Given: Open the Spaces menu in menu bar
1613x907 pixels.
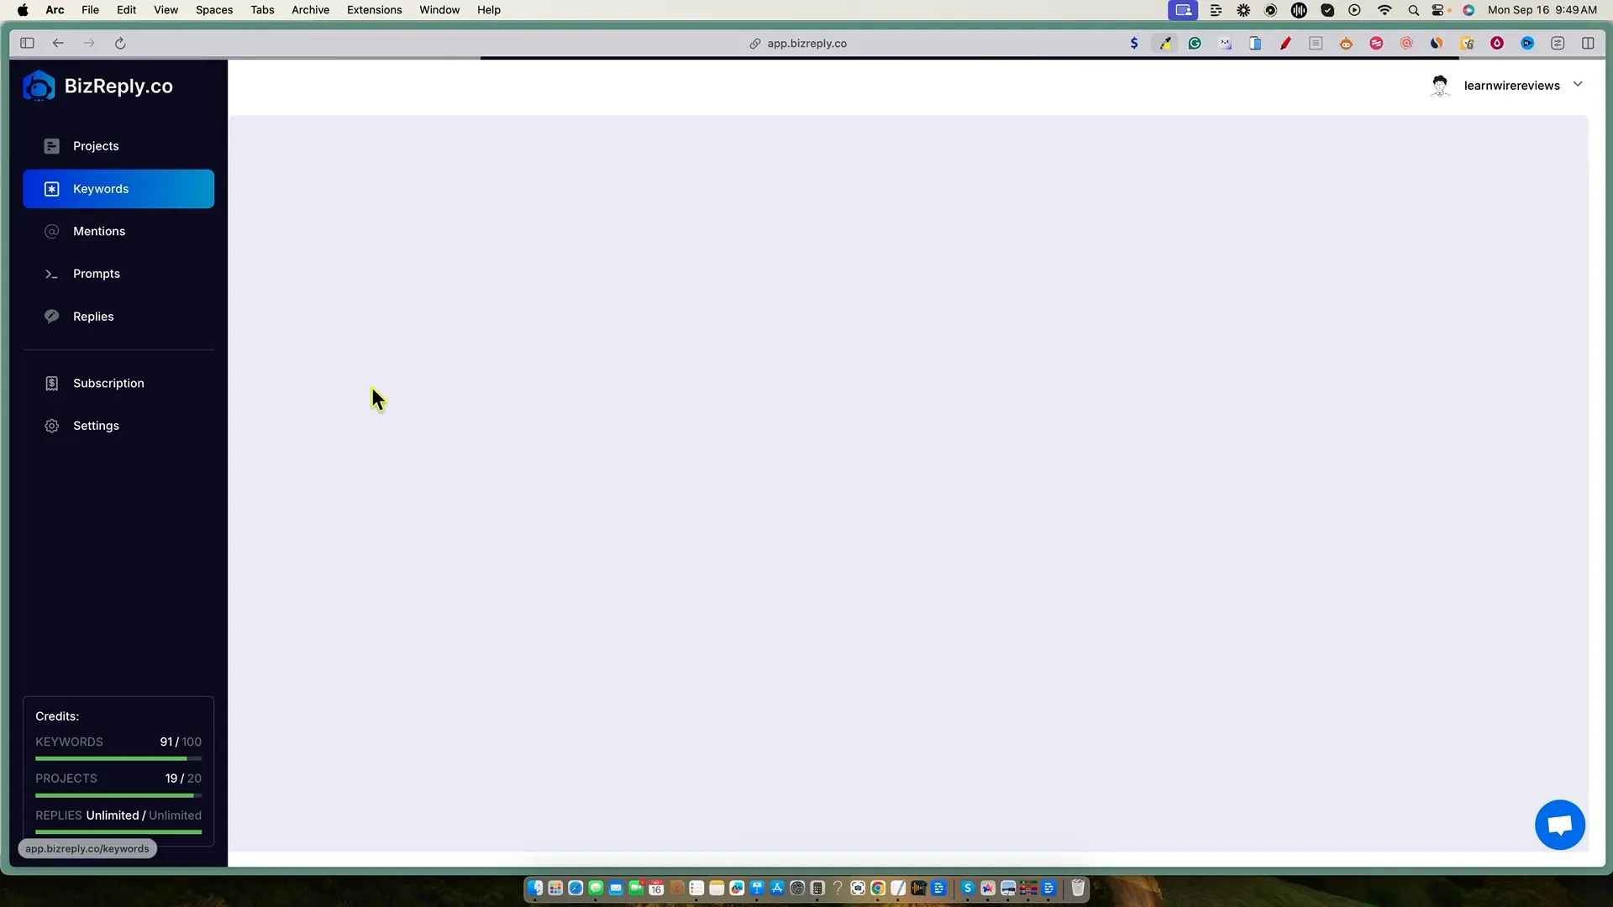Looking at the screenshot, I should click(x=214, y=10).
